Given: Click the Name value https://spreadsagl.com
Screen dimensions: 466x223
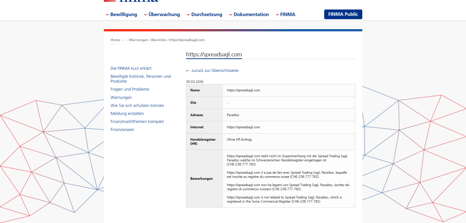Looking at the screenshot, I should 243,90.
